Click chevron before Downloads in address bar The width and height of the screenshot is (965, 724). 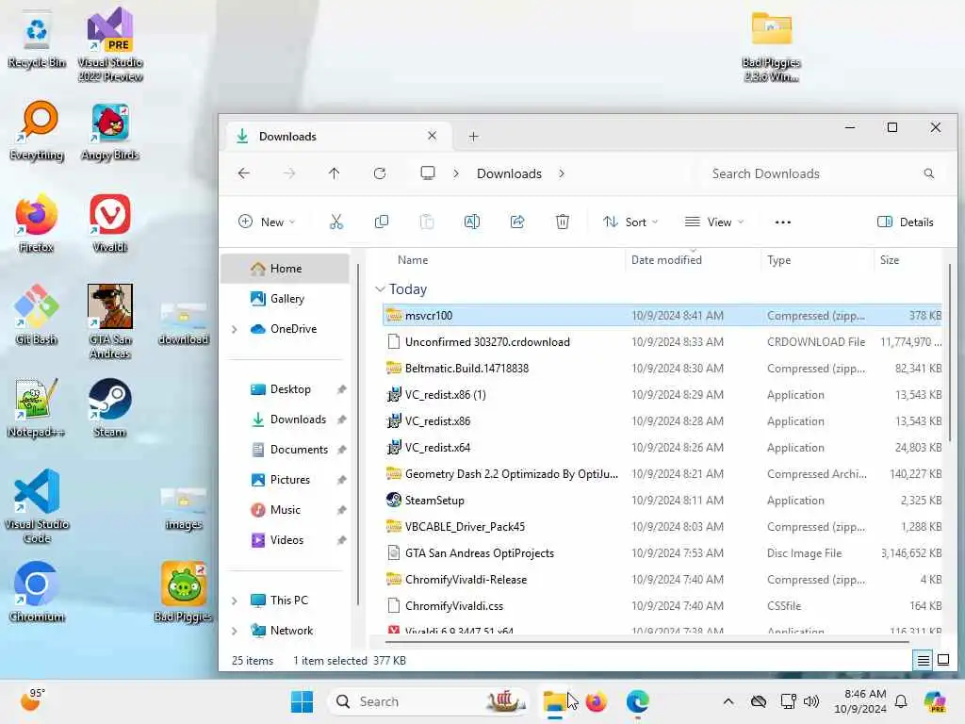coord(456,173)
